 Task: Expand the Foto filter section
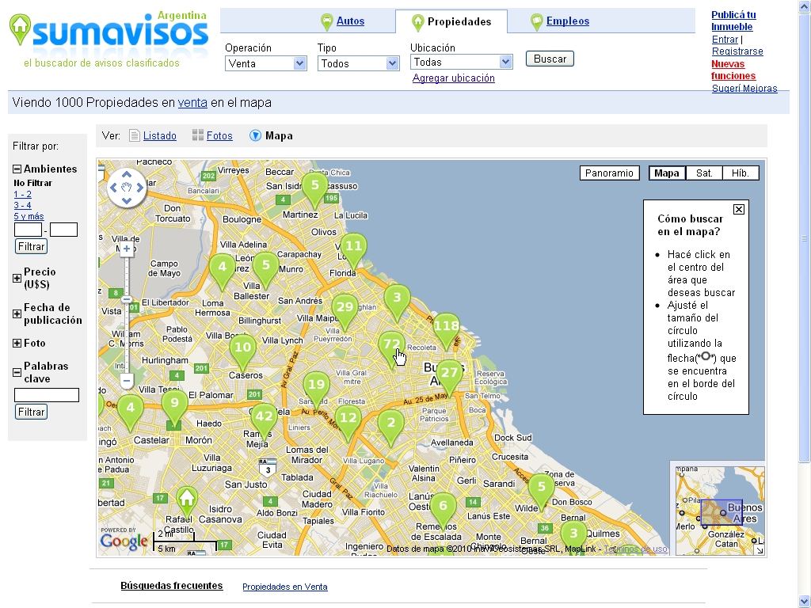point(17,344)
